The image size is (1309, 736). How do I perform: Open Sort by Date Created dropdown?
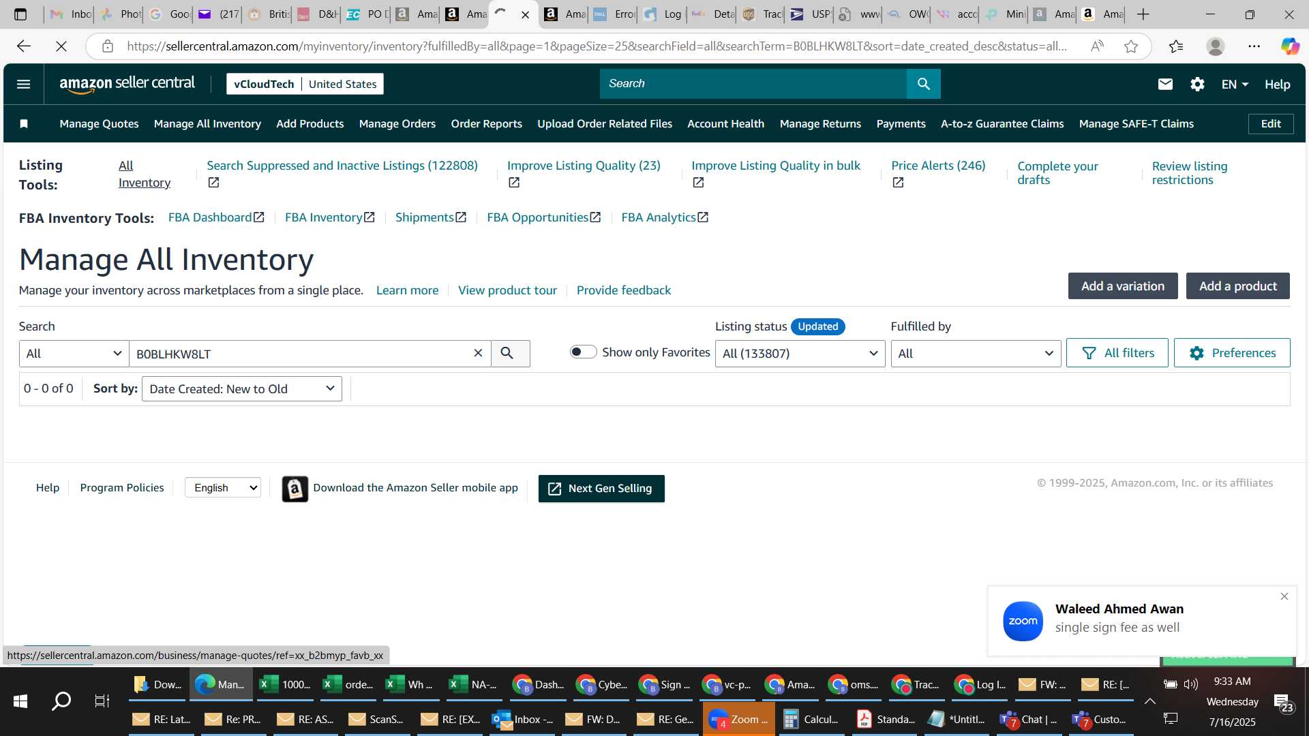click(x=241, y=389)
